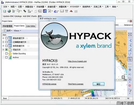
Task: Click 确定 in the About dialog
Action: pos(99,84)
